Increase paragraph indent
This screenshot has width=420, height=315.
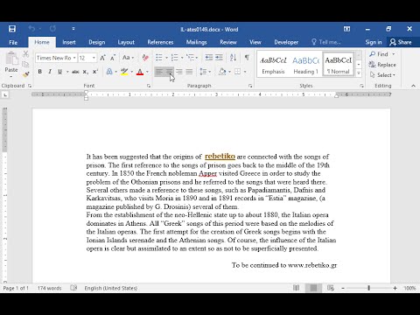coord(219,58)
